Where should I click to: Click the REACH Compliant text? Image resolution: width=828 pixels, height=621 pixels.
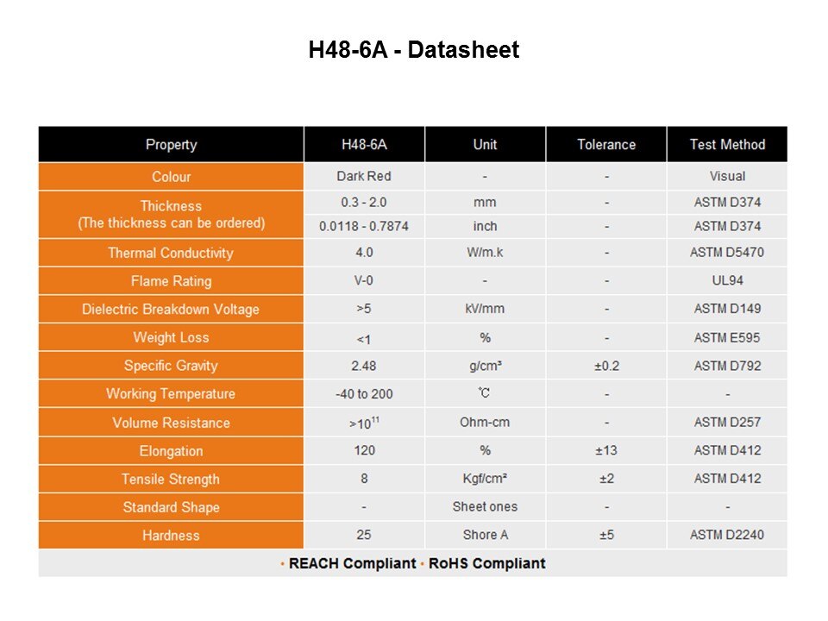352,563
